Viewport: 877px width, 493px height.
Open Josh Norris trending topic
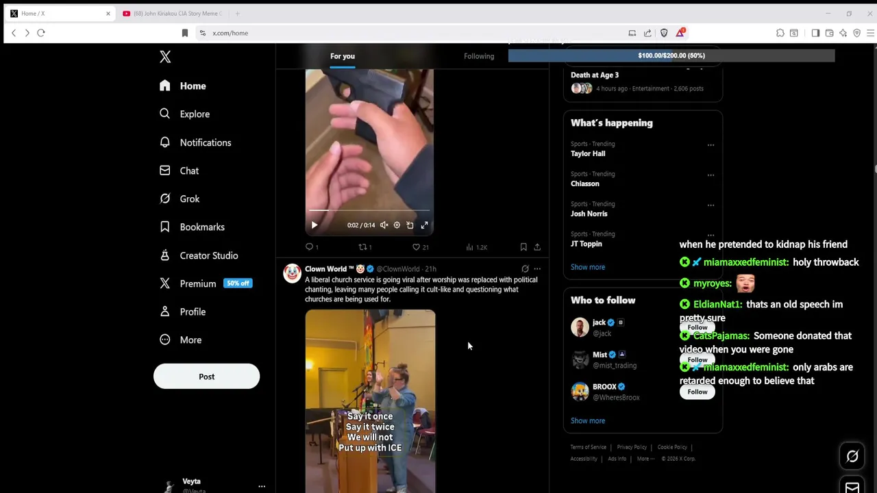pyautogui.click(x=589, y=214)
